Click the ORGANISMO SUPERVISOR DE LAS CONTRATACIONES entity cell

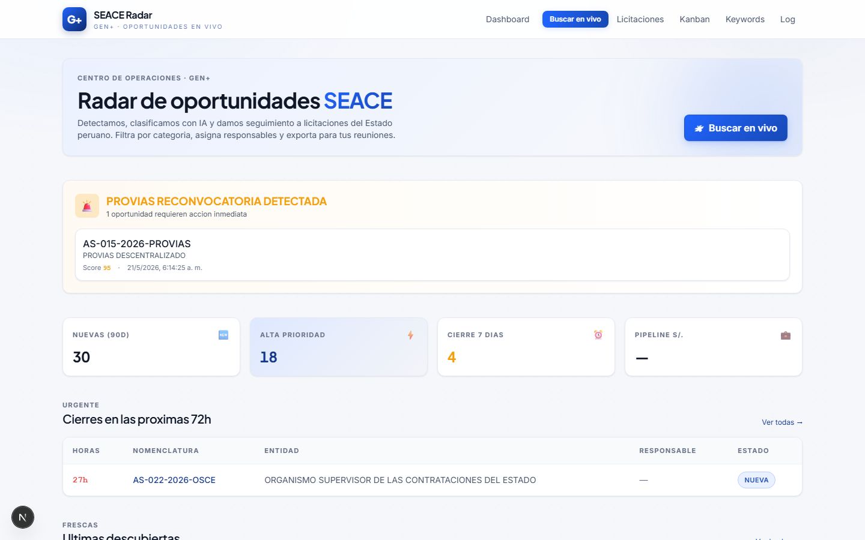(x=400, y=480)
